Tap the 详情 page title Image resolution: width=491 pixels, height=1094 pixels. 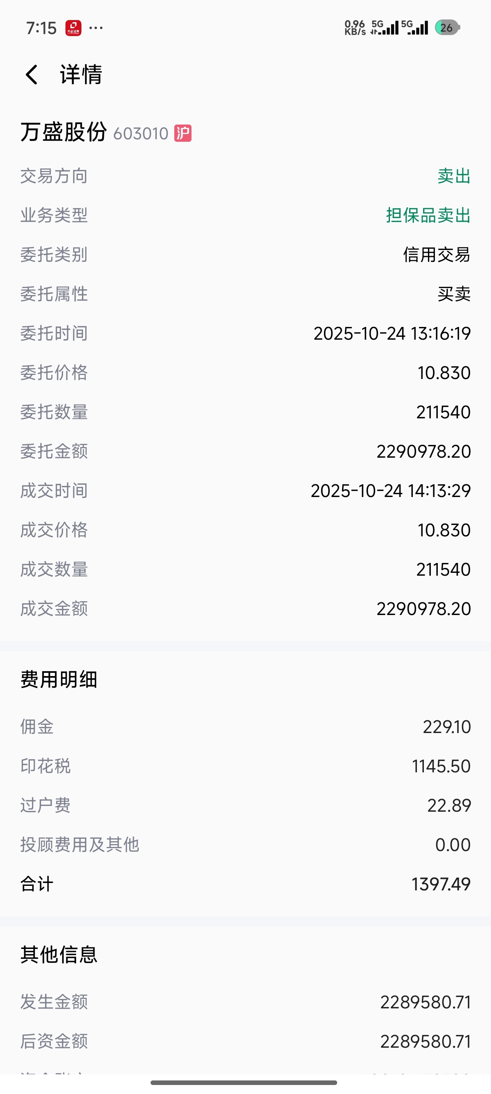click(x=81, y=75)
